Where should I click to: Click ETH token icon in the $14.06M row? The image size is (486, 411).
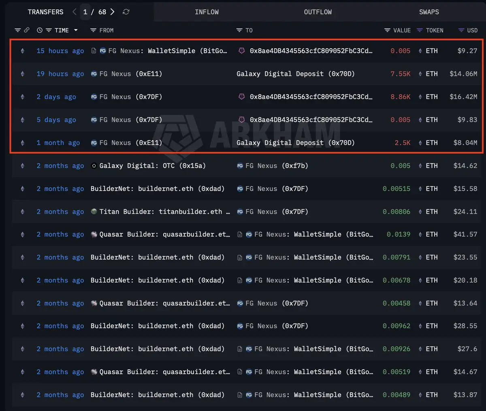pos(420,74)
